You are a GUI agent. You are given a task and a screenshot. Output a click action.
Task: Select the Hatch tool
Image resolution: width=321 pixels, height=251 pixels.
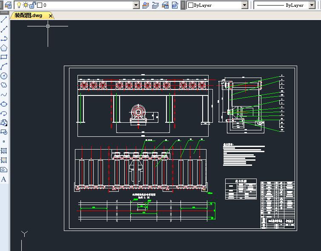point(4,151)
